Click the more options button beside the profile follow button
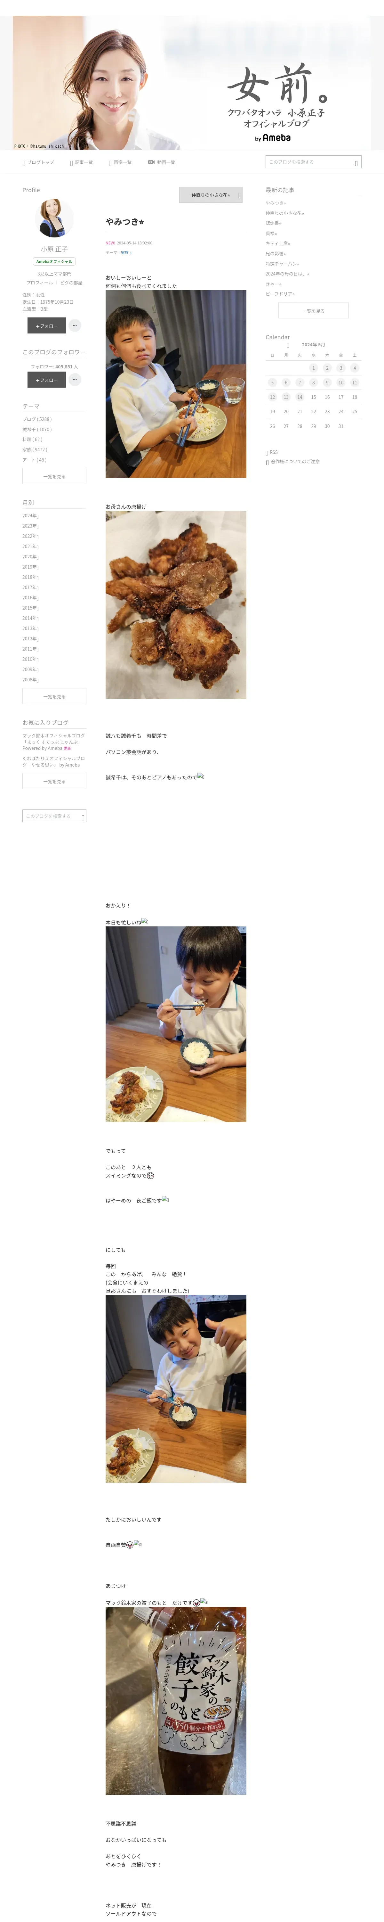 pyautogui.click(x=75, y=325)
